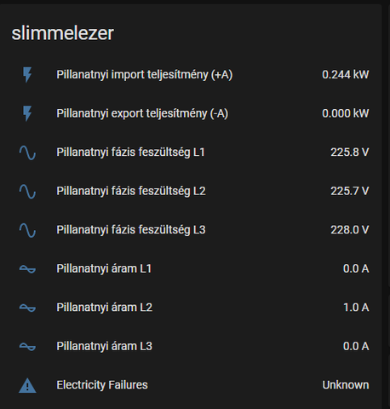Click the 228.0 V voltage value
Image resolution: width=390 pixels, height=409 pixels.
coord(350,230)
